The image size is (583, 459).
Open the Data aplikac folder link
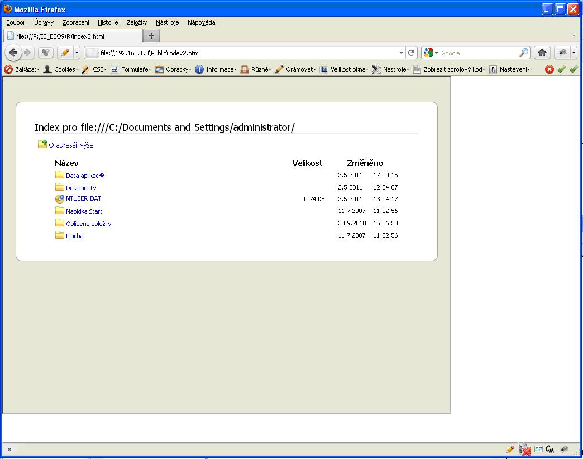coord(85,176)
